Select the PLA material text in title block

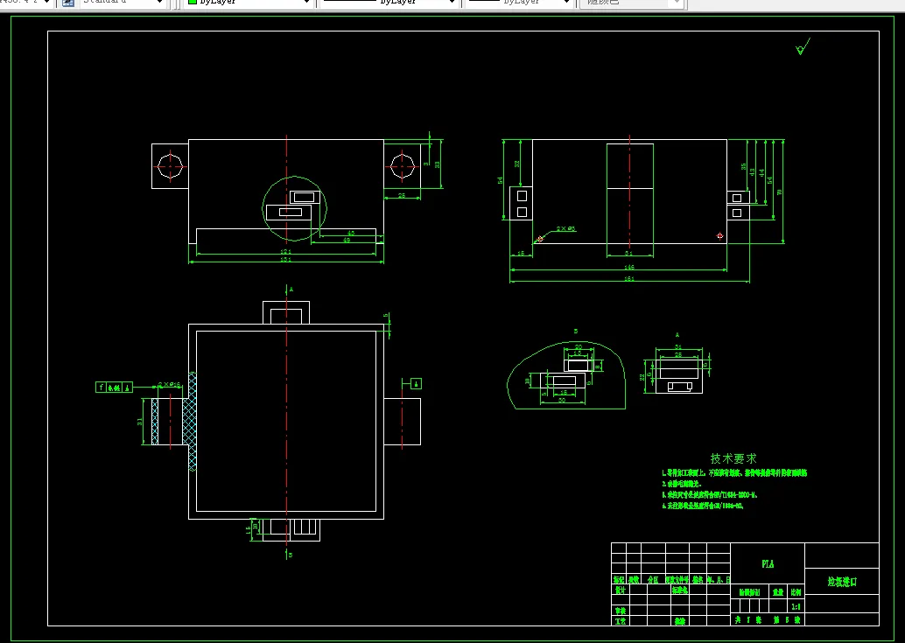(768, 564)
